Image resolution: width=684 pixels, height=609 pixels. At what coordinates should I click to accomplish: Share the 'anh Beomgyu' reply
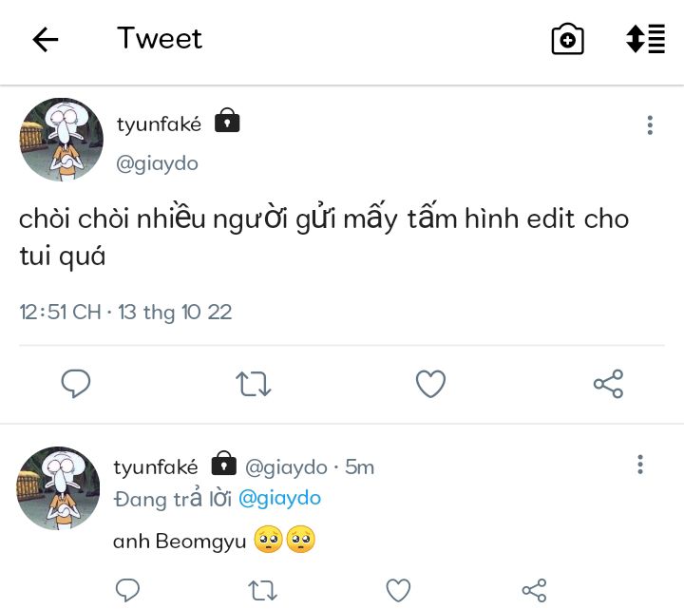click(535, 591)
